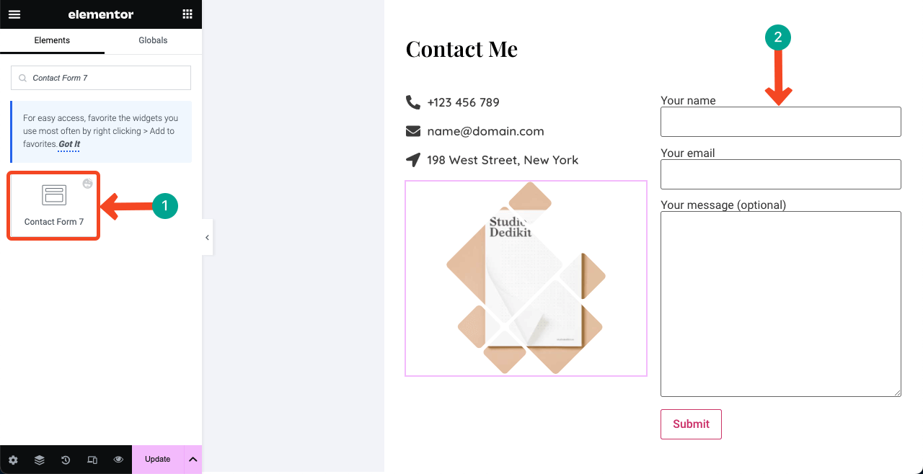Open the widgets grid icon

(x=187, y=14)
